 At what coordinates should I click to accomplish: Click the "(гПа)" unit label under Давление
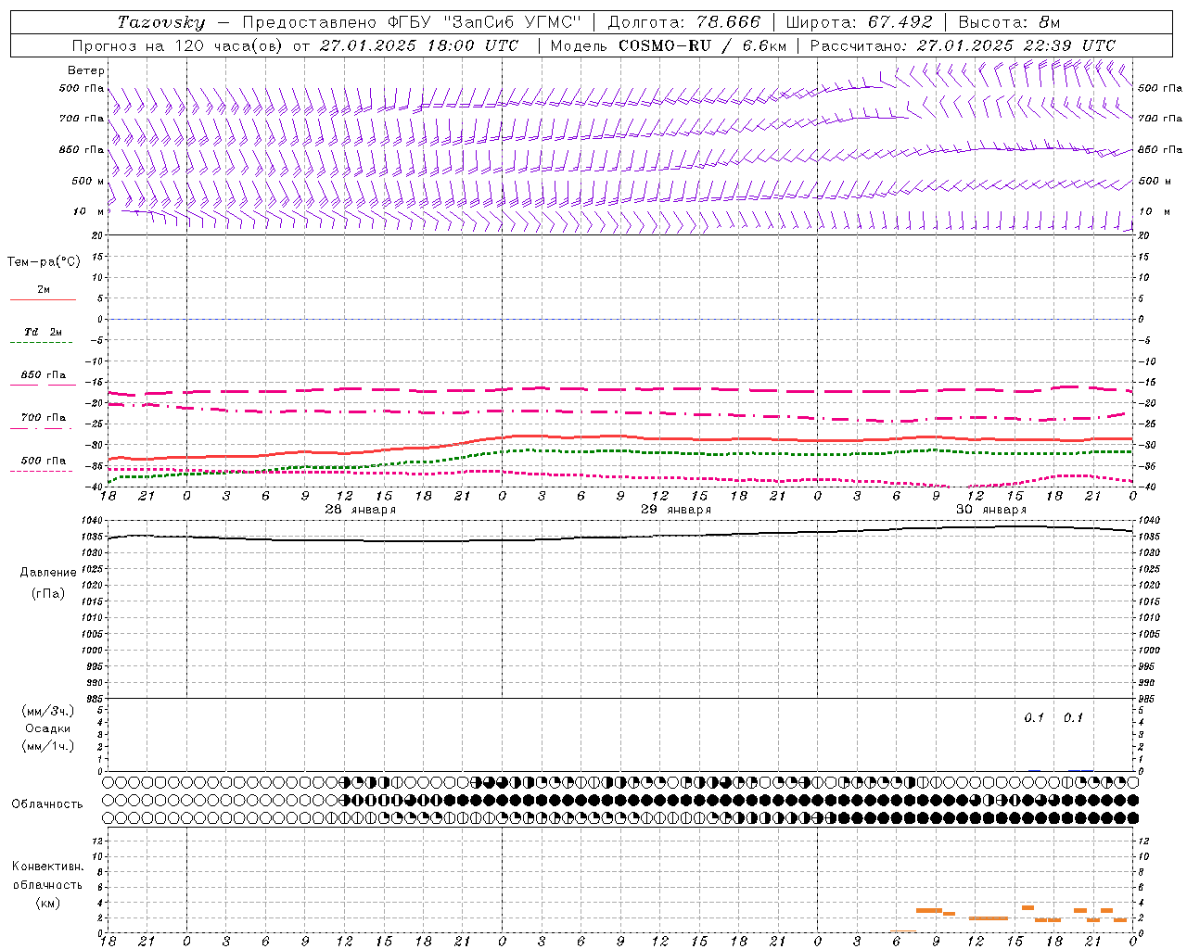click(x=48, y=593)
